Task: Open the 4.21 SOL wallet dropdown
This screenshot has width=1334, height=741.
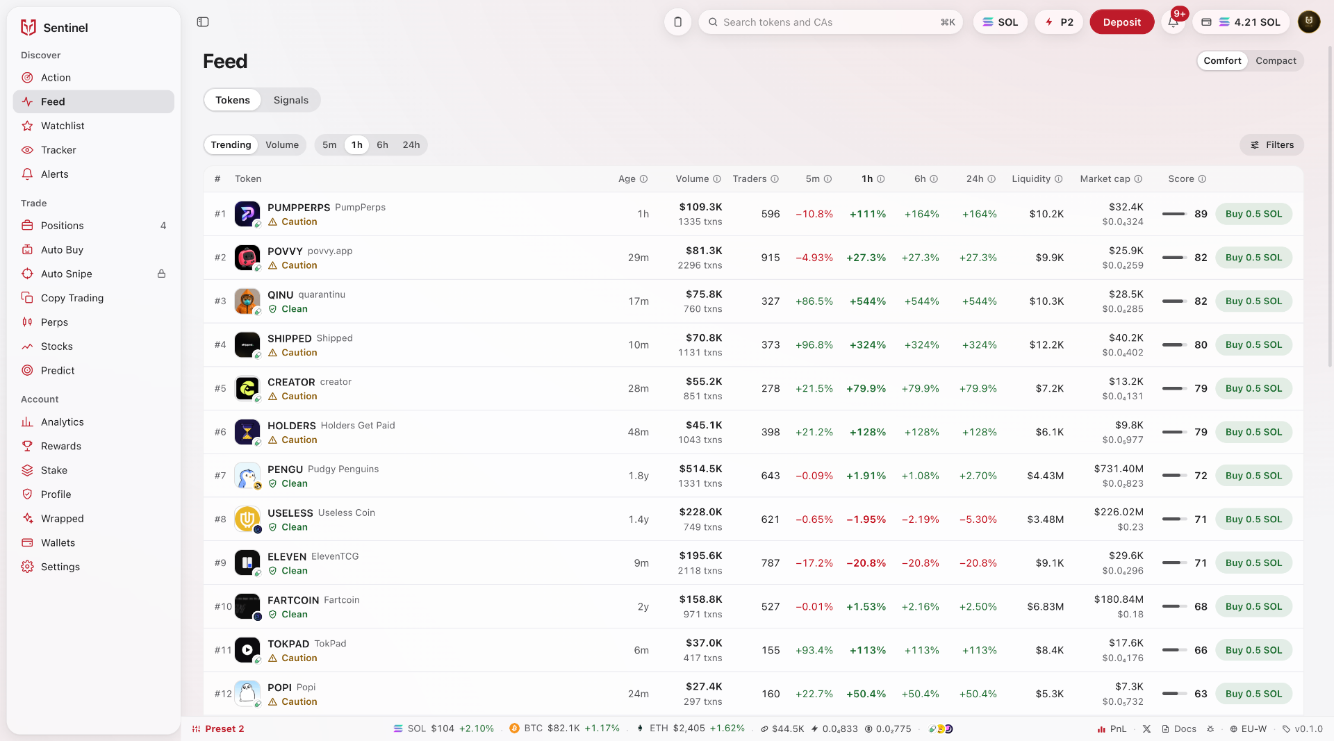Action: point(1242,22)
